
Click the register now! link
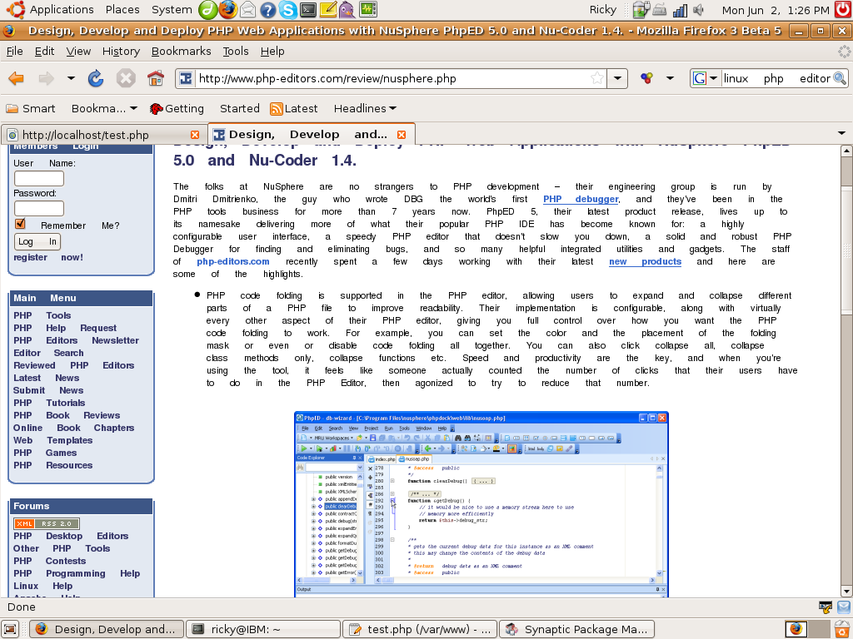(47, 258)
